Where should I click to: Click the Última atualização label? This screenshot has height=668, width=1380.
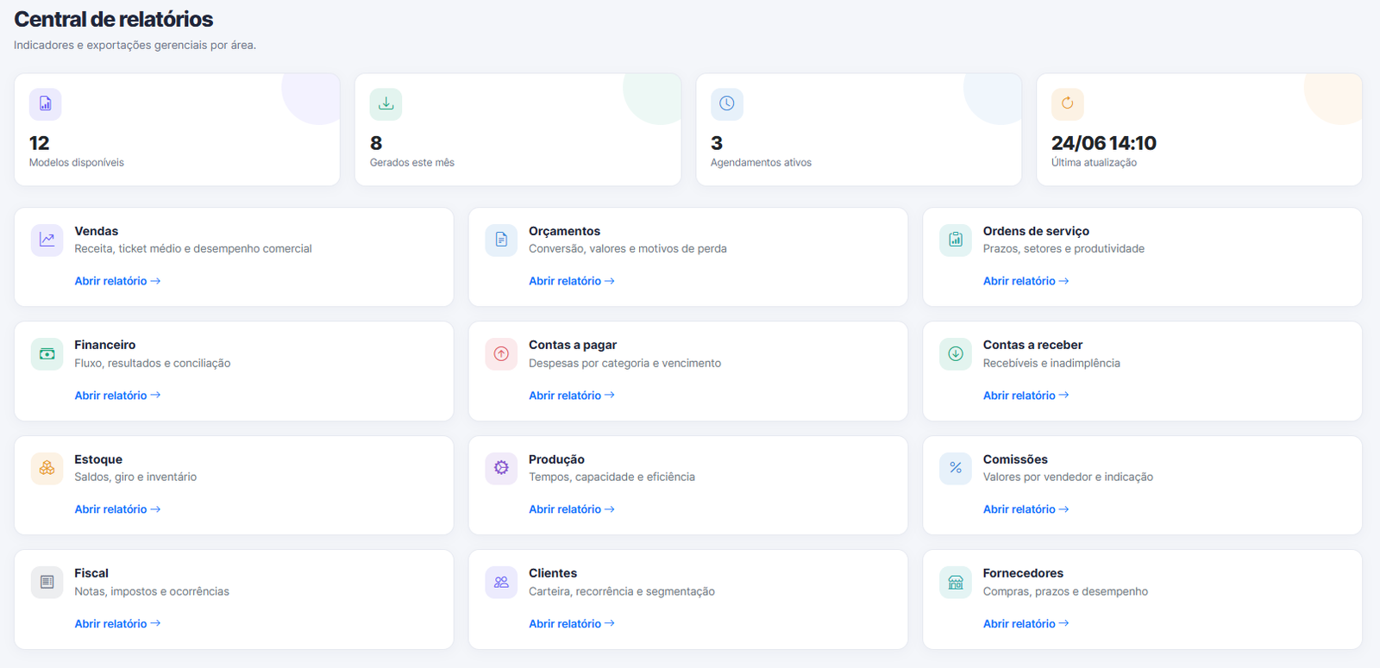pos(1094,163)
